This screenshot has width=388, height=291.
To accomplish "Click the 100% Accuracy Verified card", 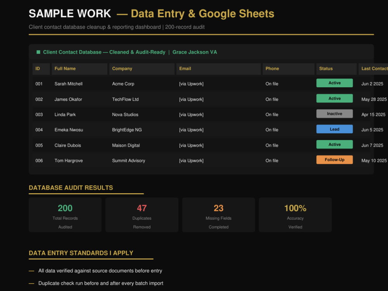I will pos(295,215).
